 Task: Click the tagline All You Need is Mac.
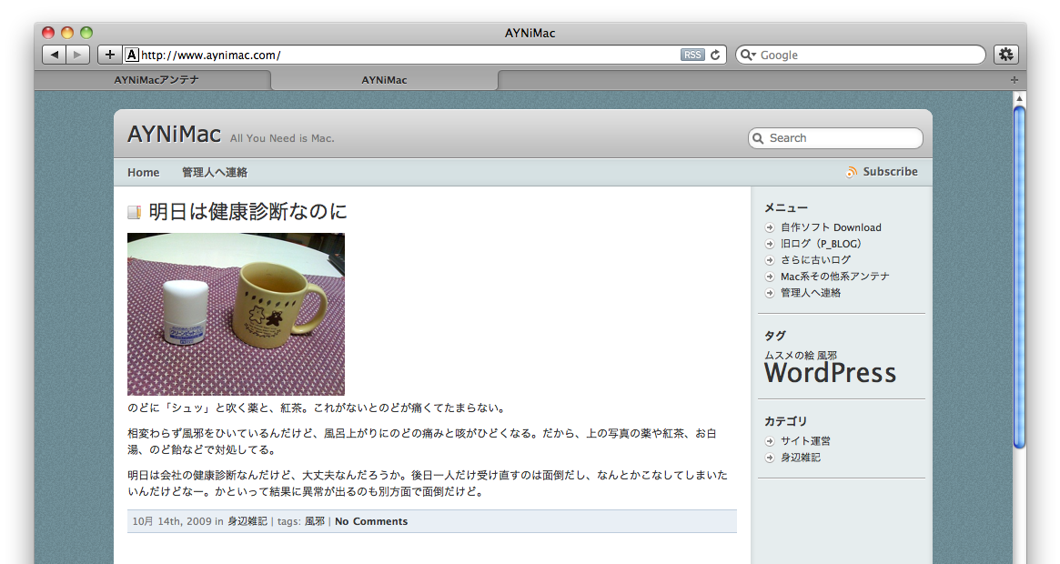[282, 138]
